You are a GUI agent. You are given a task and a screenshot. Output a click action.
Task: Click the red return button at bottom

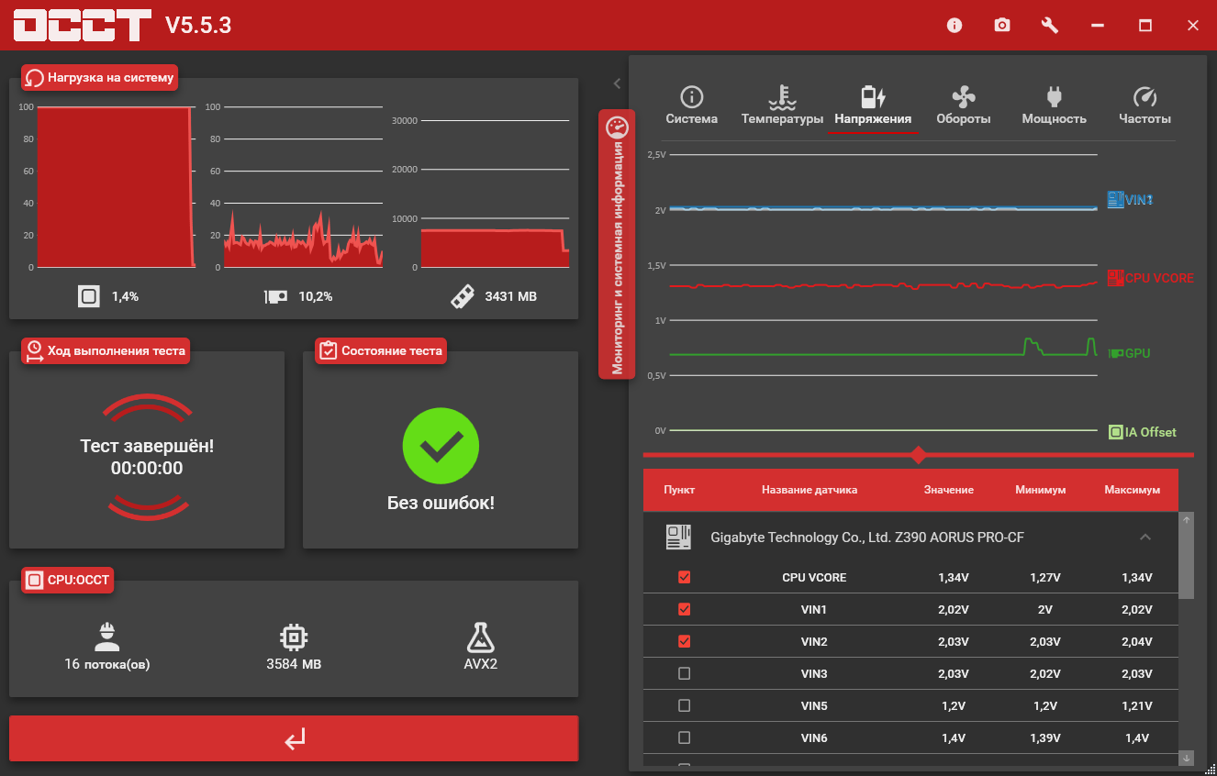pyautogui.click(x=294, y=738)
